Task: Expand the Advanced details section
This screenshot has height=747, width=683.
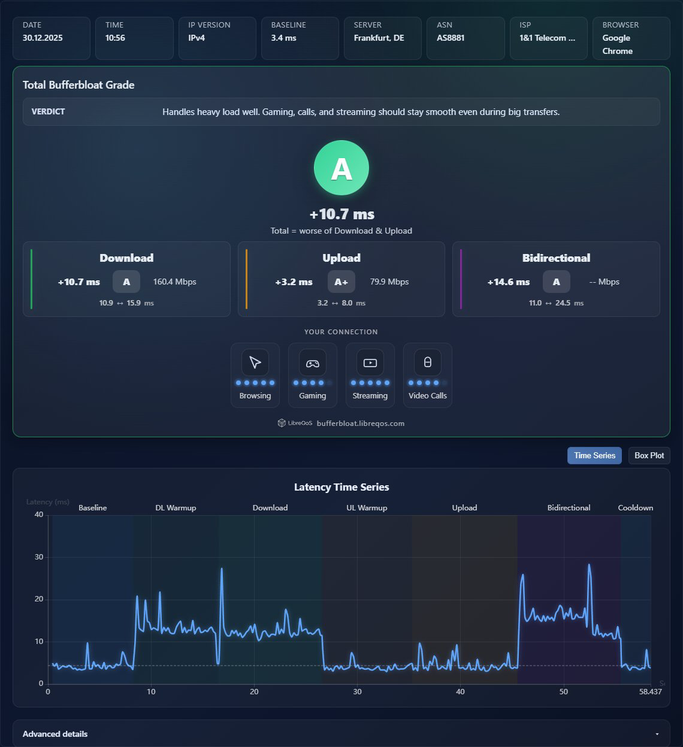Action: (341, 734)
